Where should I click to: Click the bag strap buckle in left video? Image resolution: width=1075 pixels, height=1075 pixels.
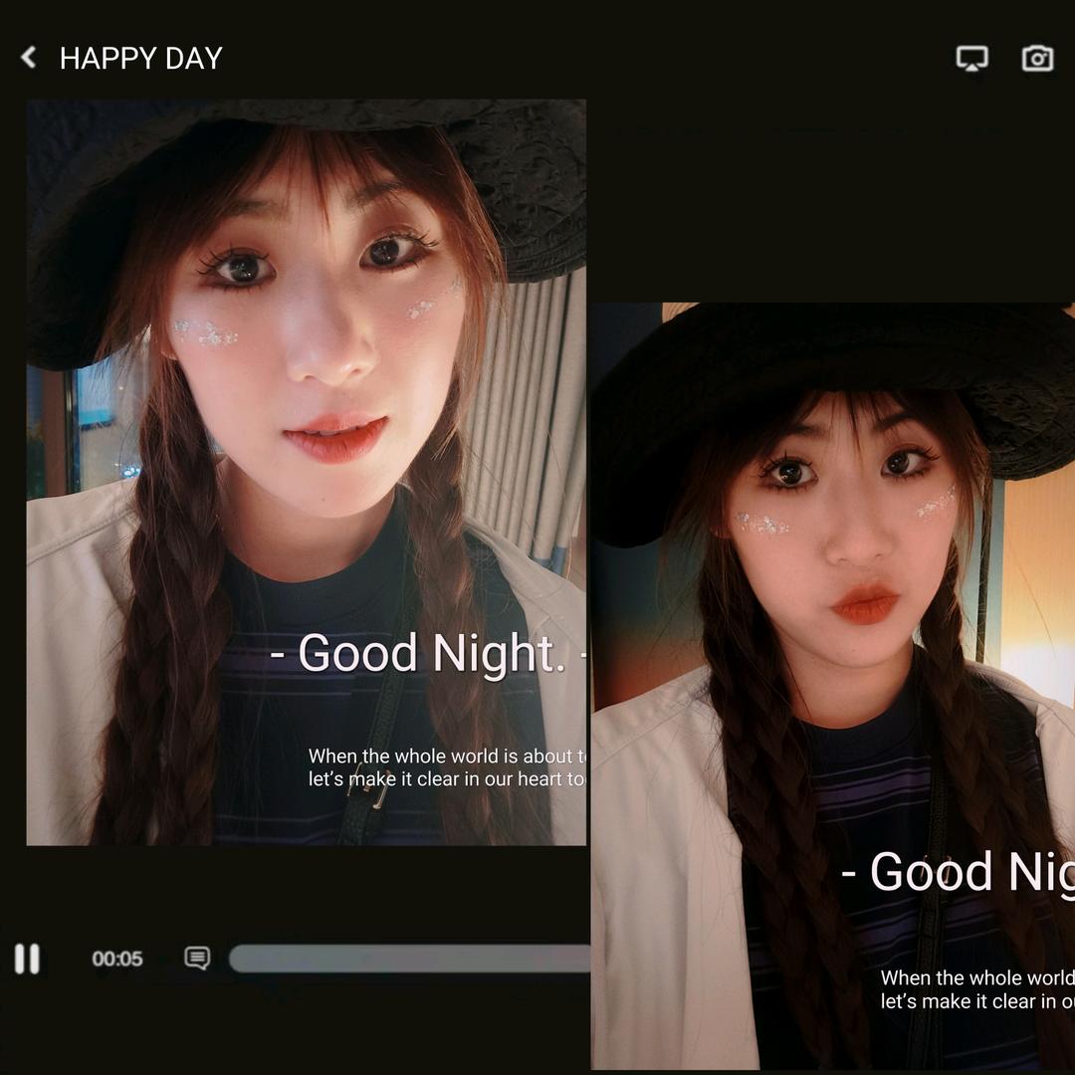pyautogui.click(x=376, y=794)
